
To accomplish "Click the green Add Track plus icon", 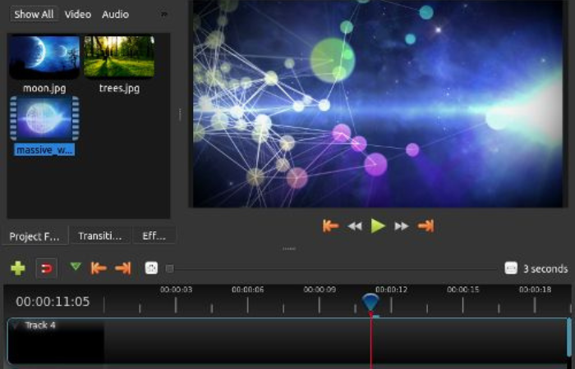I will pyautogui.click(x=17, y=268).
